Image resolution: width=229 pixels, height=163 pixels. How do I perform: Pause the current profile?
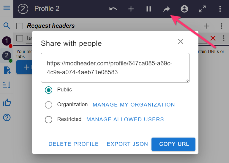(x=149, y=9)
